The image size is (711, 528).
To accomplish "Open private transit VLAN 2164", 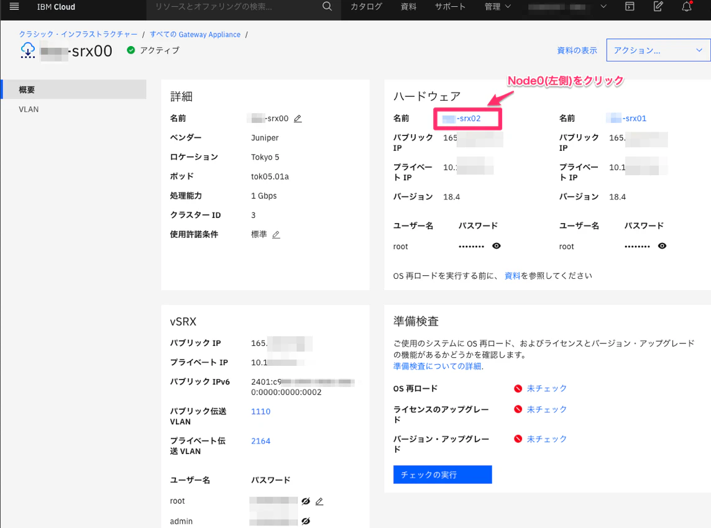I will tap(261, 441).
